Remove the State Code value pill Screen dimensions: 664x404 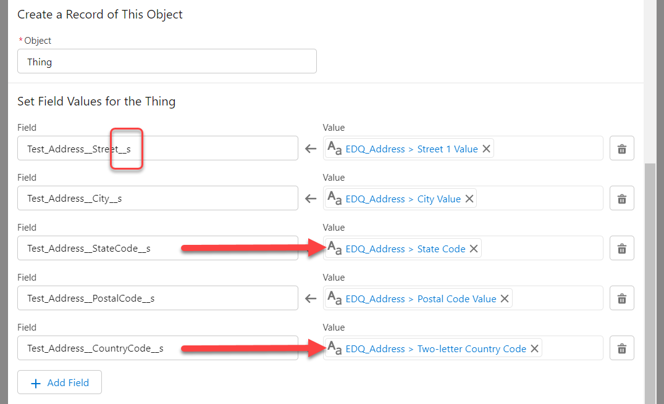pos(474,248)
